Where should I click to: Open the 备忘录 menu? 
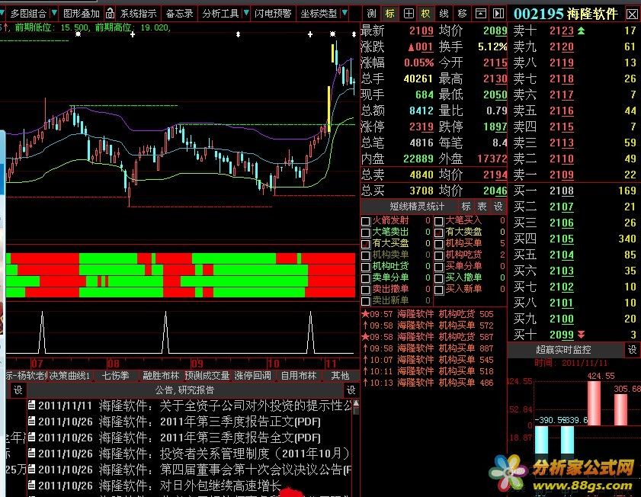pyautogui.click(x=179, y=14)
